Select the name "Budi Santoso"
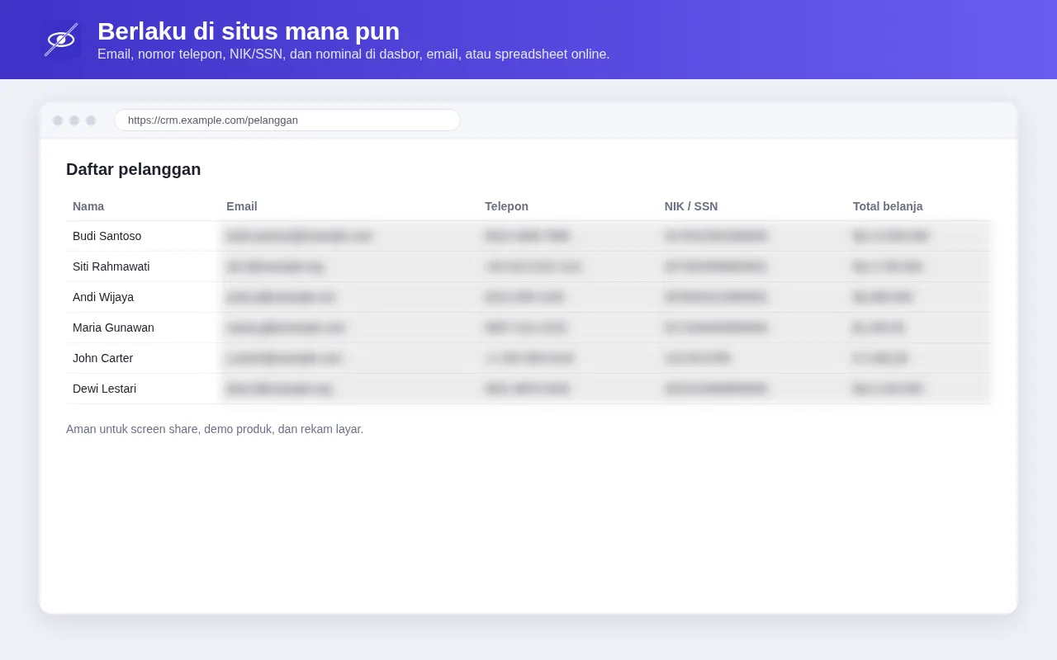 coord(107,236)
